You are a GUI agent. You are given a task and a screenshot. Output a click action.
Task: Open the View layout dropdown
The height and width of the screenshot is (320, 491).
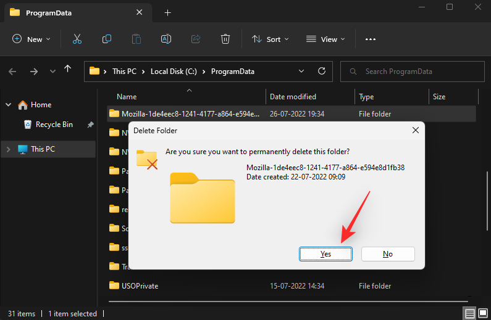[325, 39]
